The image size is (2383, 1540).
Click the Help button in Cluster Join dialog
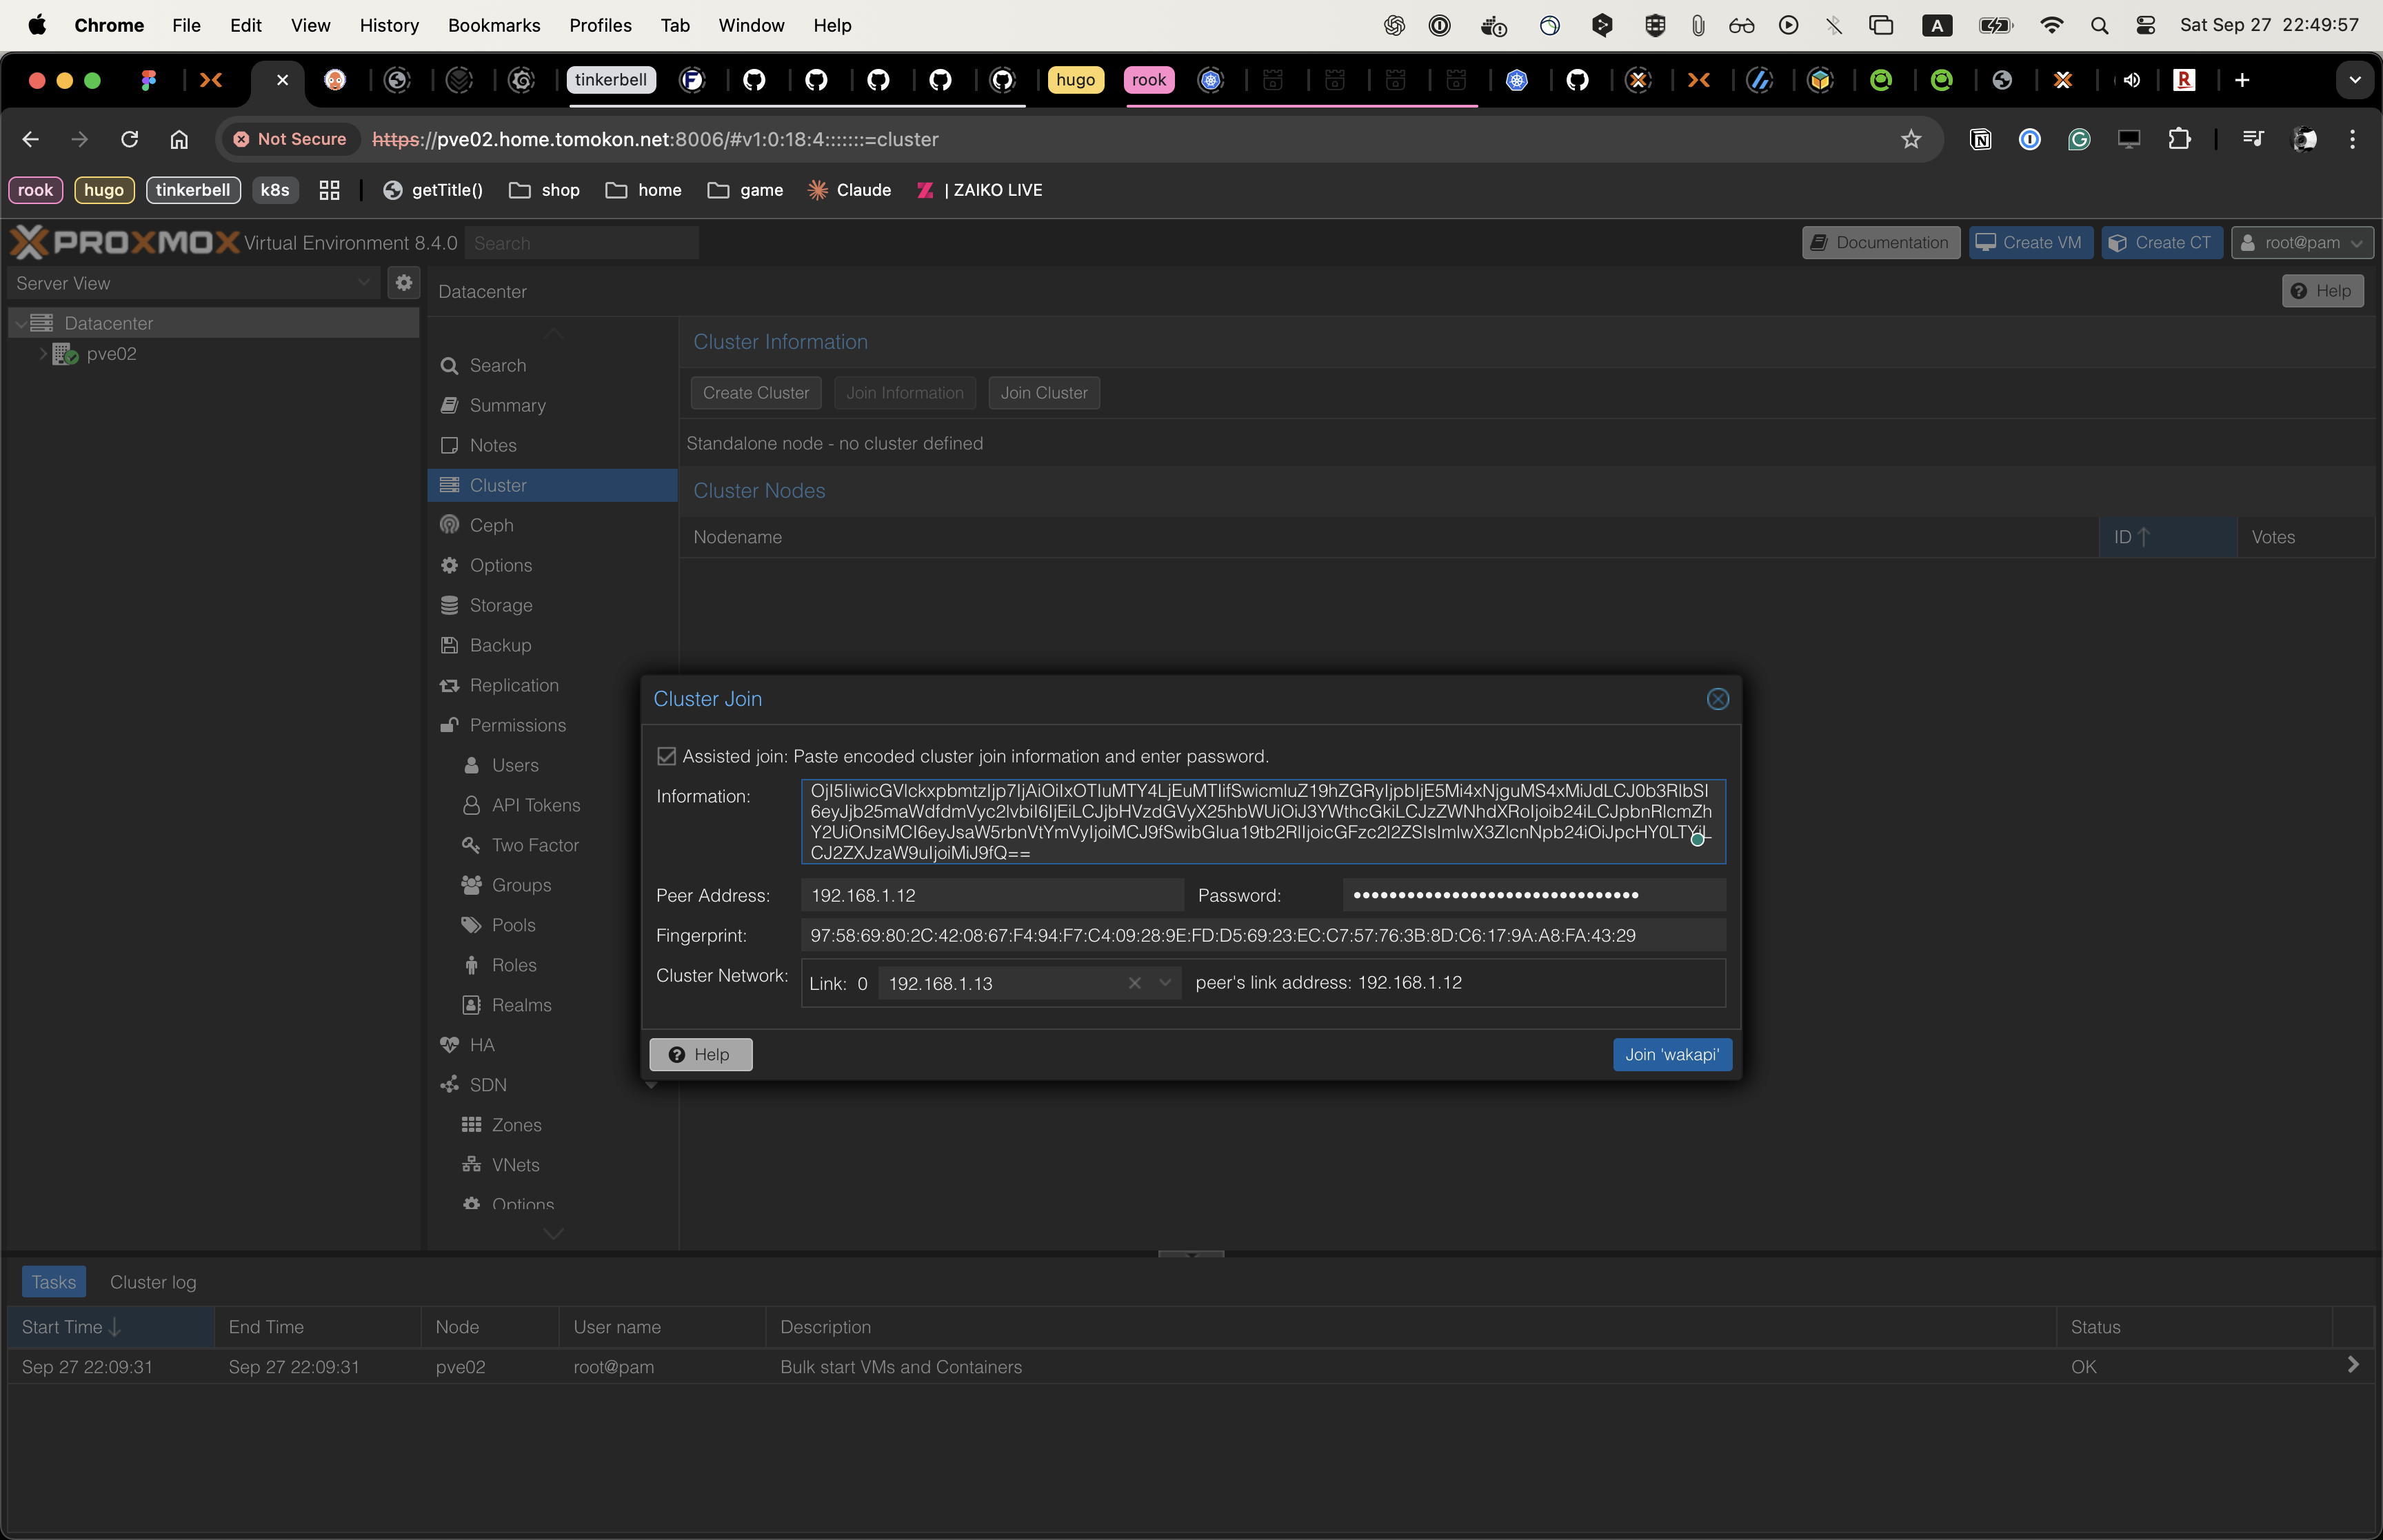click(700, 1054)
